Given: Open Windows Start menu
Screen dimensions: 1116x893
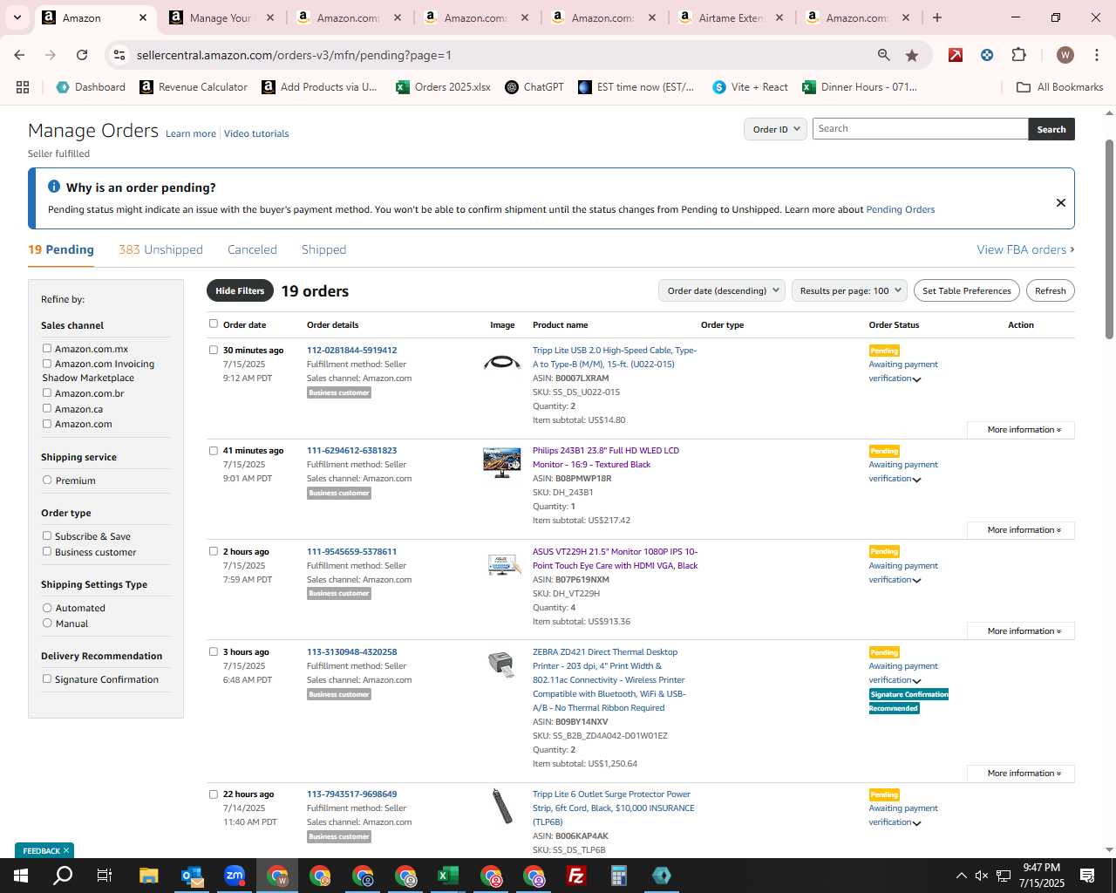Looking at the screenshot, I should (19, 876).
